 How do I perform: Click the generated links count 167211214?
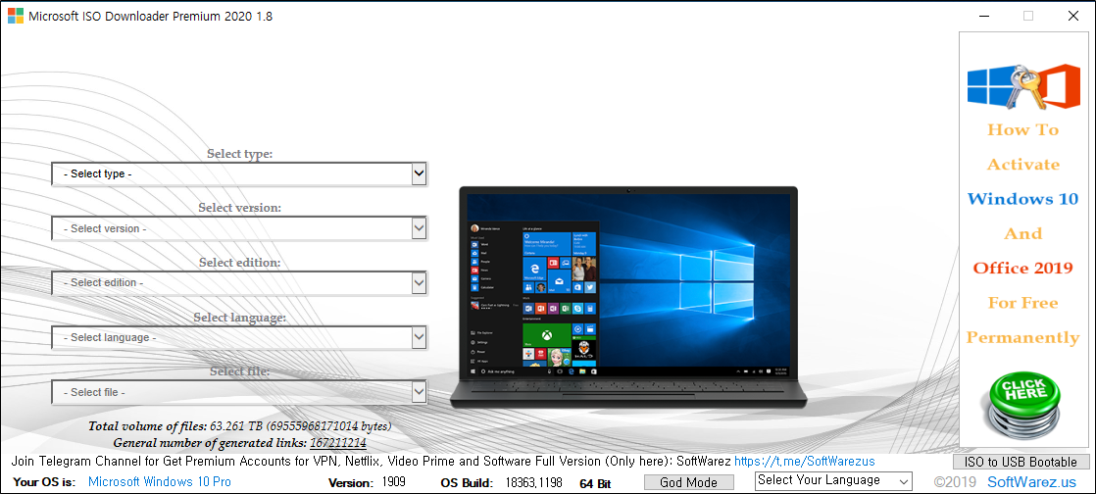337,443
